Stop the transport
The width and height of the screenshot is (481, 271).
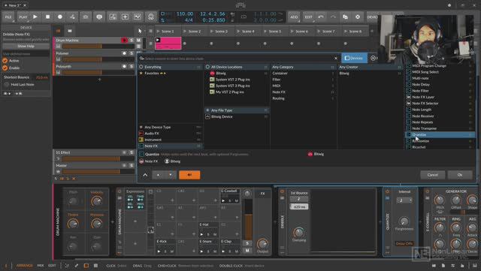click(x=47, y=17)
